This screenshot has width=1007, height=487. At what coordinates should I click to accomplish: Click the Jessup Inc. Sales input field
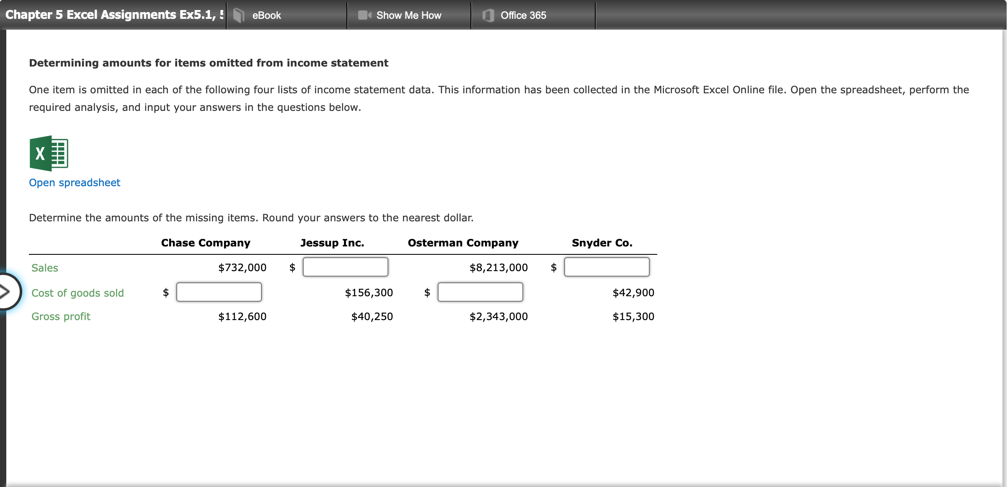(x=345, y=267)
